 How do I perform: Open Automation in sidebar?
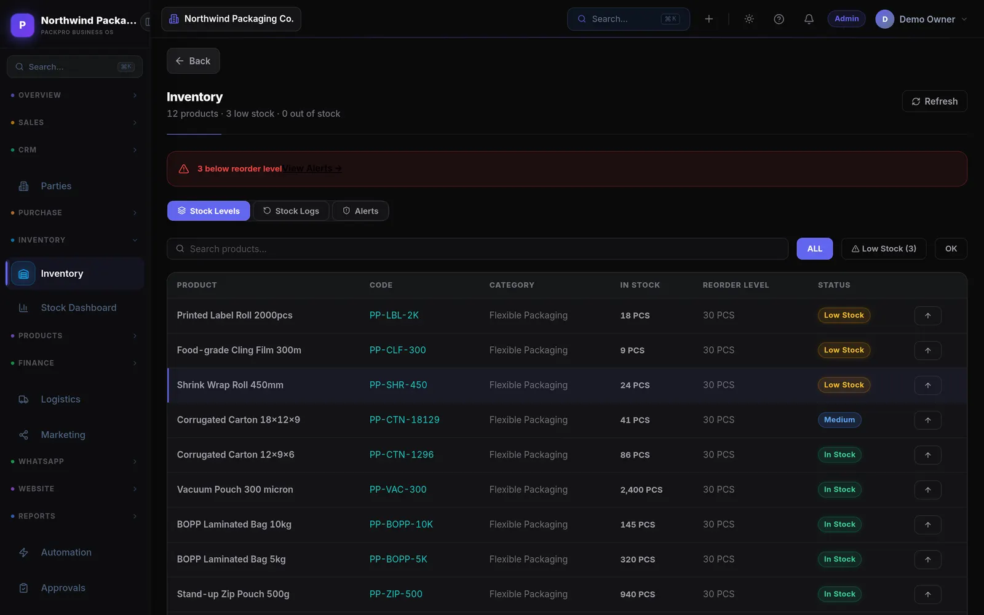(x=75, y=552)
